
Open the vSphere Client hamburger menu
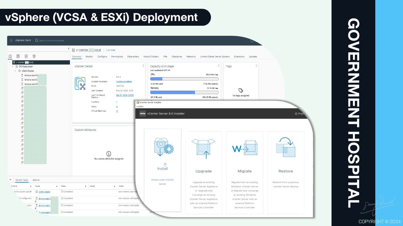point(11,40)
